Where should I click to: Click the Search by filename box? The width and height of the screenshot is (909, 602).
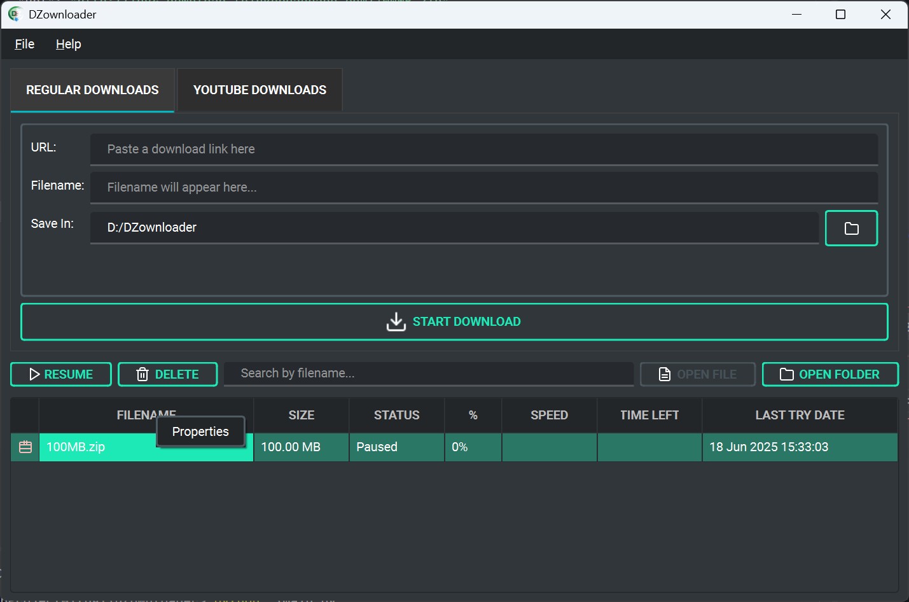pos(428,374)
